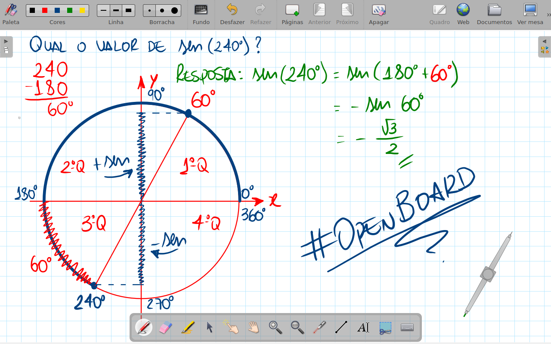
Task: Select the red pen color
Action: pyautogui.click(x=45, y=10)
